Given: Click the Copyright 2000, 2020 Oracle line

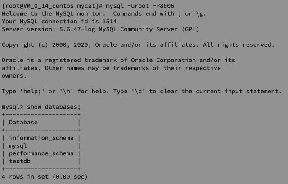Looking at the screenshot, I should point(138,45).
